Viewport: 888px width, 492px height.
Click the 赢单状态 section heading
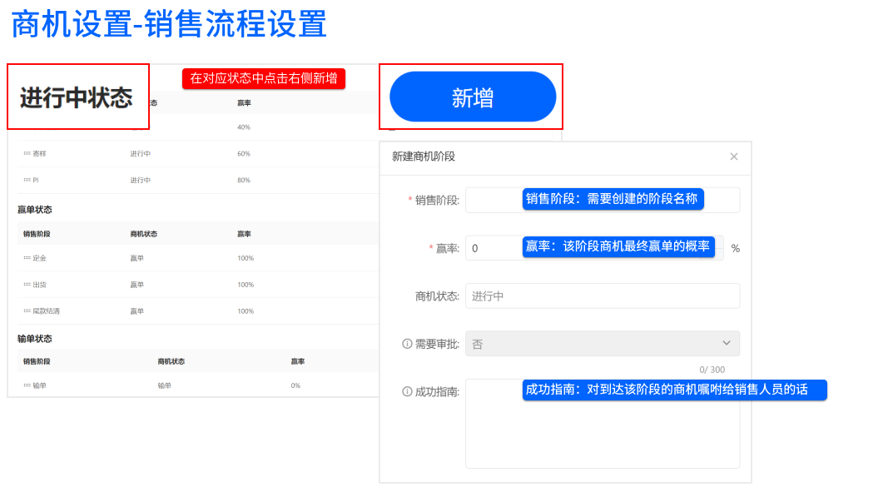point(35,210)
